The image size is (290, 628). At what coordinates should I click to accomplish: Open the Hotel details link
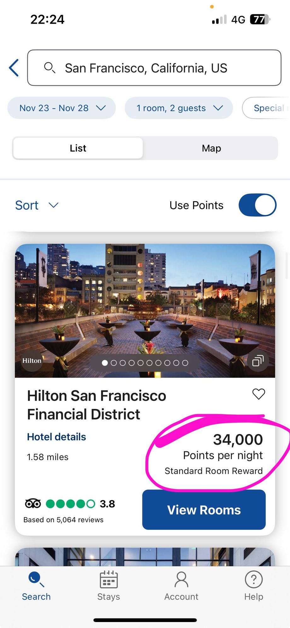(56, 437)
